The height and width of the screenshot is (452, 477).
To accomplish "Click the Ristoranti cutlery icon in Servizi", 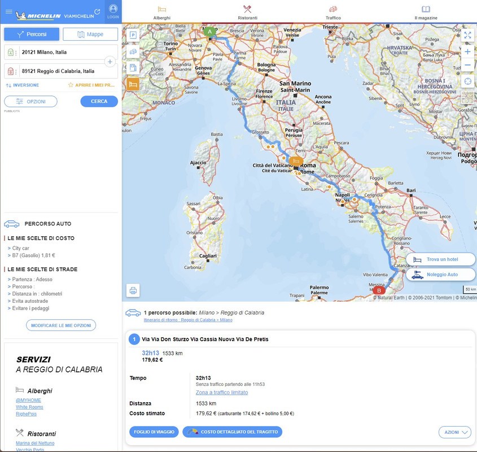I will tap(19, 432).
